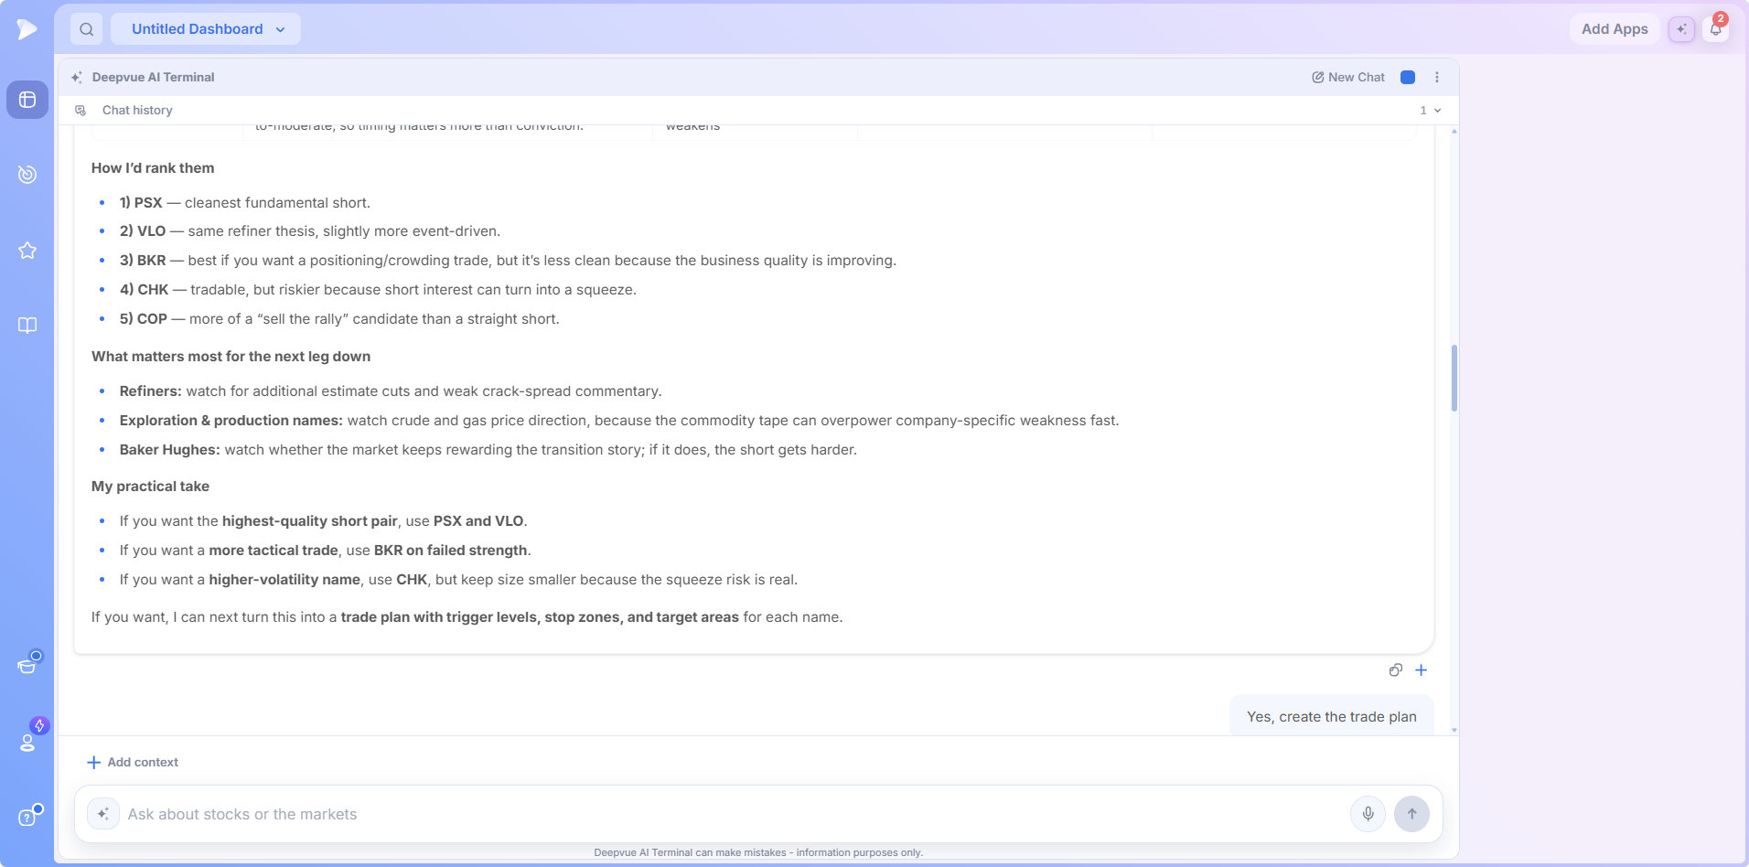Viewport: 1749px width, 867px height.
Task: Copy the AI response with the copy icon
Action: tap(1395, 670)
